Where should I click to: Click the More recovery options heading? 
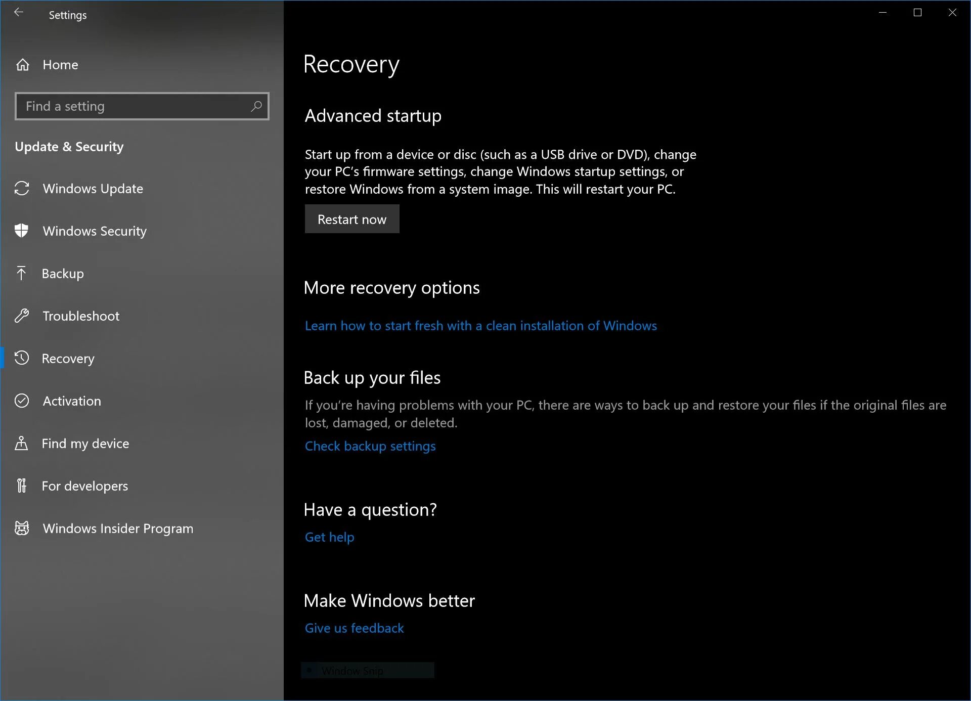tap(392, 288)
